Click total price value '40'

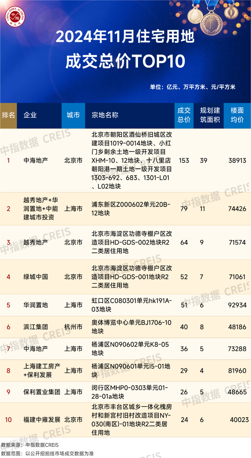pos(184,327)
